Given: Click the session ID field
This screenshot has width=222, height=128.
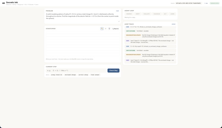Looking at the screenshot, I should pyautogui.click(x=188, y=3).
